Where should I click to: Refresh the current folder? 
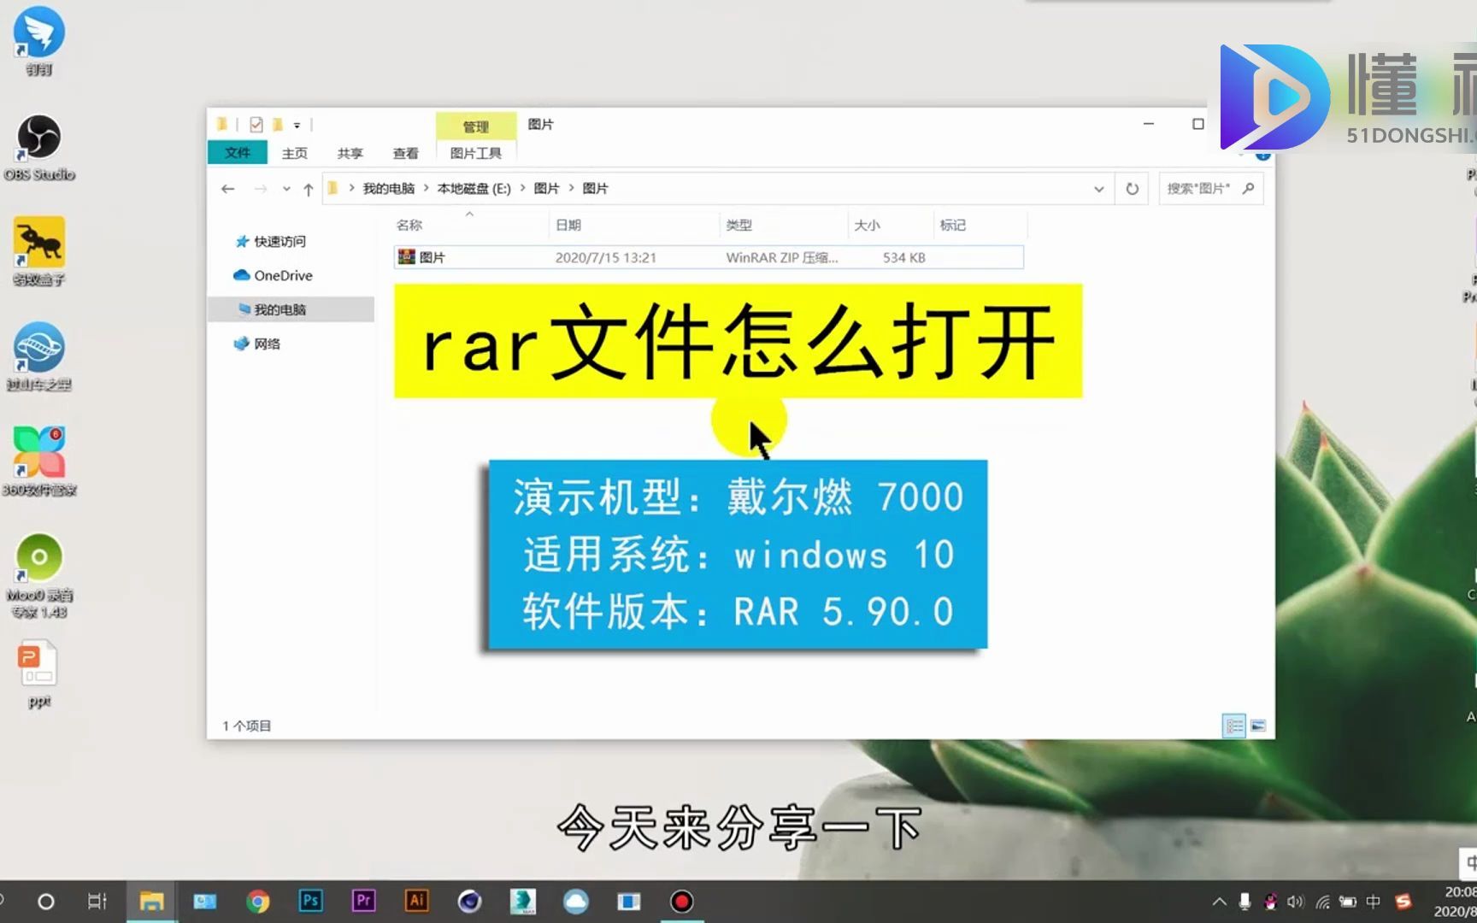pos(1132,189)
